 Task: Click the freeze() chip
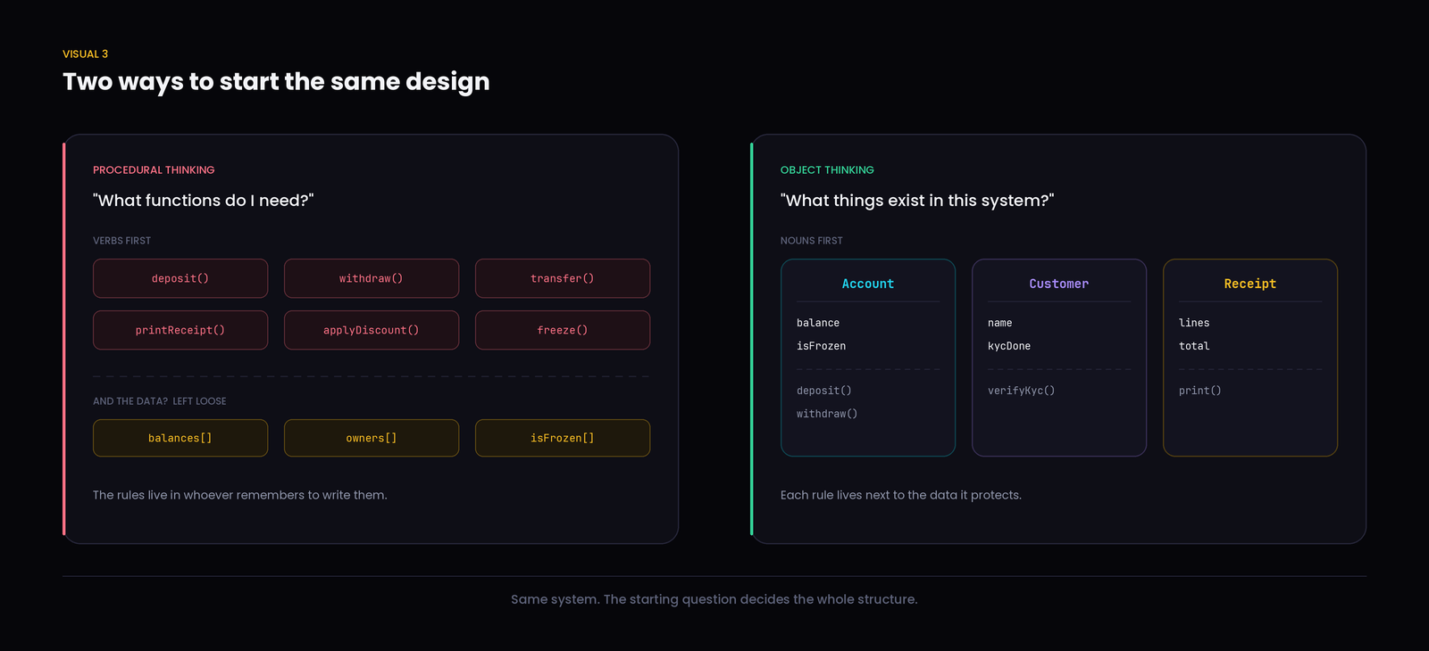(x=563, y=330)
